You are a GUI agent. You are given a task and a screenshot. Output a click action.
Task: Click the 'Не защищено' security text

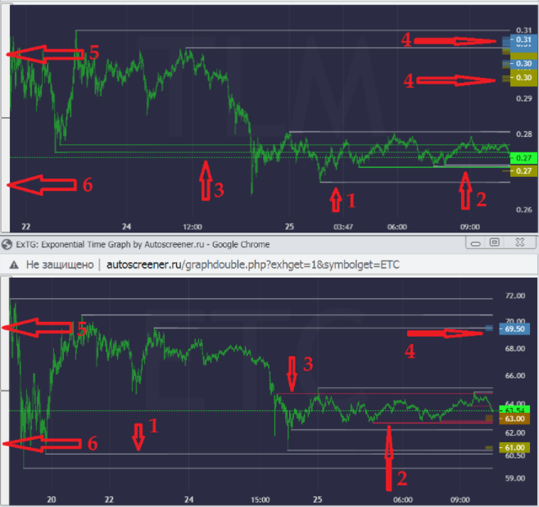pos(60,265)
